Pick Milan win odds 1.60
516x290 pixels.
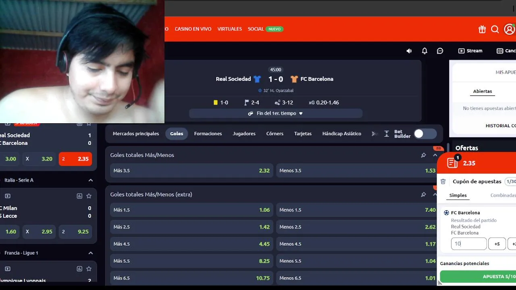(x=10, y=232)
